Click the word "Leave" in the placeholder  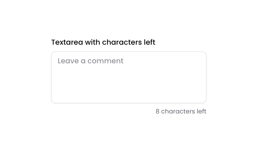click(x=68, y=61)
